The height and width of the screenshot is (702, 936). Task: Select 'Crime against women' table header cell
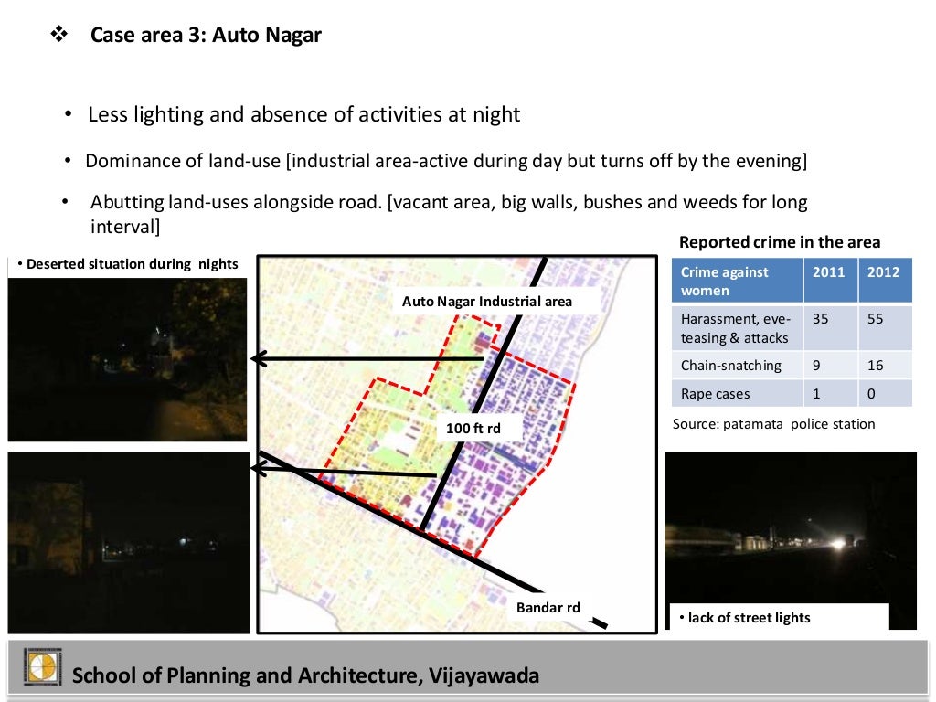738,281
